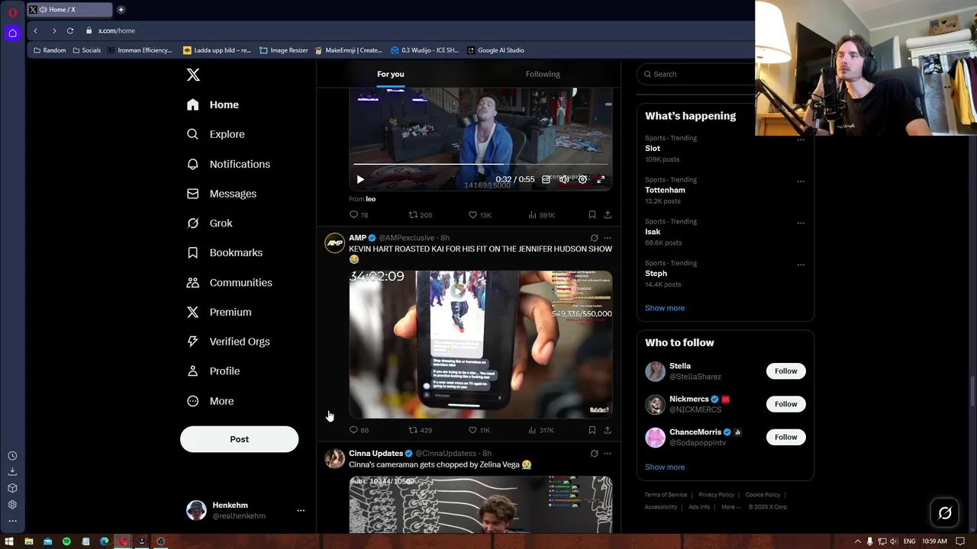Open Grok icon on Cinna Updates post
Screen dimensions: 977x549
pos(594,453)
